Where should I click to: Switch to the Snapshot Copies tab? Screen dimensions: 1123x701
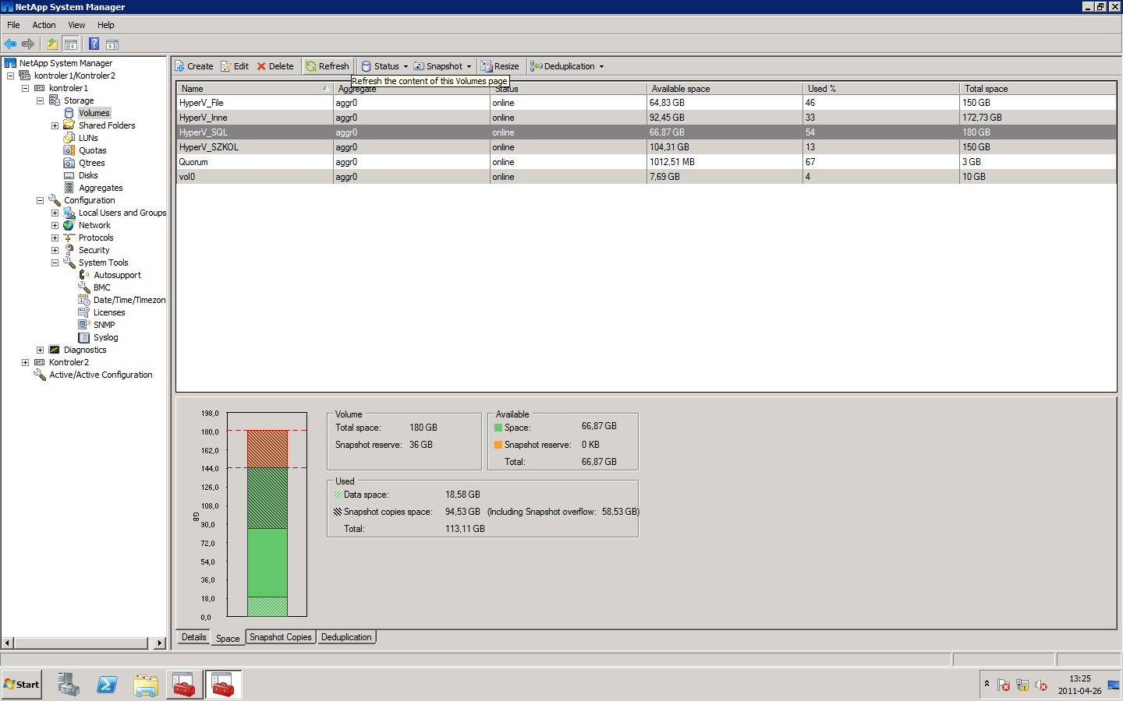click(280, 637)
